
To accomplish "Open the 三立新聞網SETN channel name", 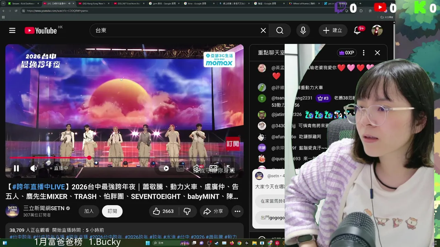I will click(x=44, y=208).
